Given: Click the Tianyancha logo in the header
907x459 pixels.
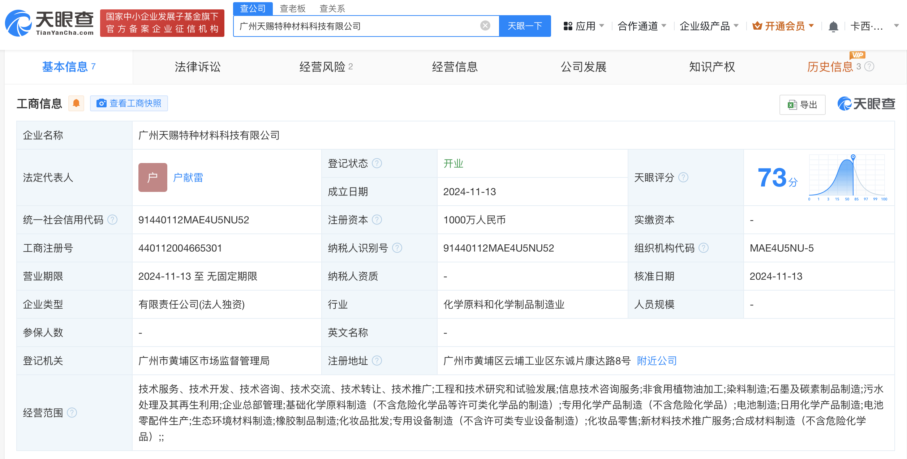Looking at the screenshot, I should 50,23.
